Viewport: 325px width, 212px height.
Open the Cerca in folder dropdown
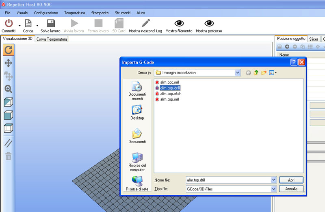[238, 73]
